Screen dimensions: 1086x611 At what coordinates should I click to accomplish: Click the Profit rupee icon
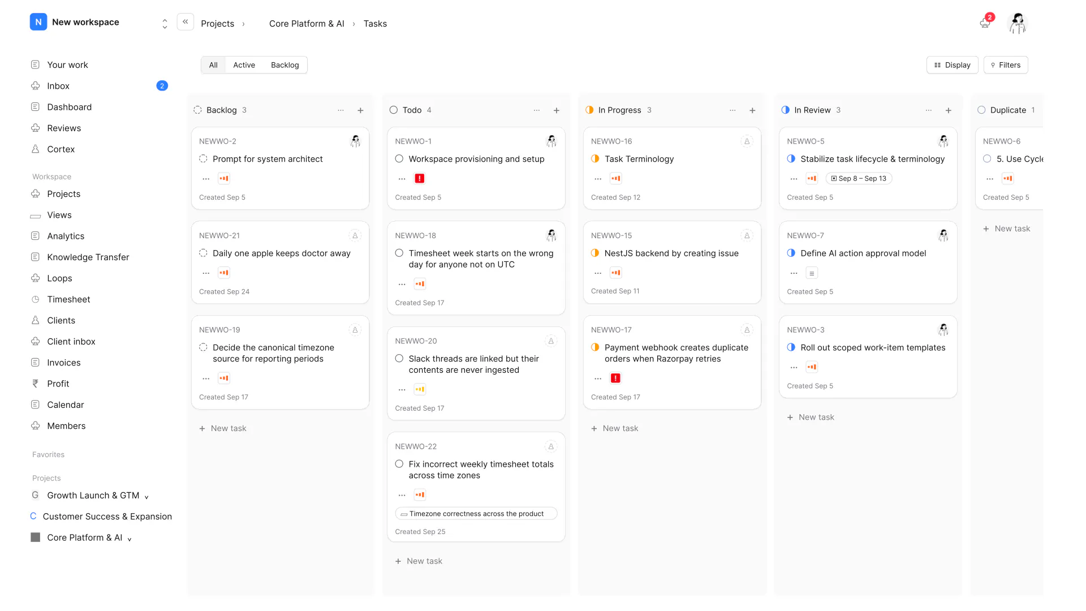point(35,384)
